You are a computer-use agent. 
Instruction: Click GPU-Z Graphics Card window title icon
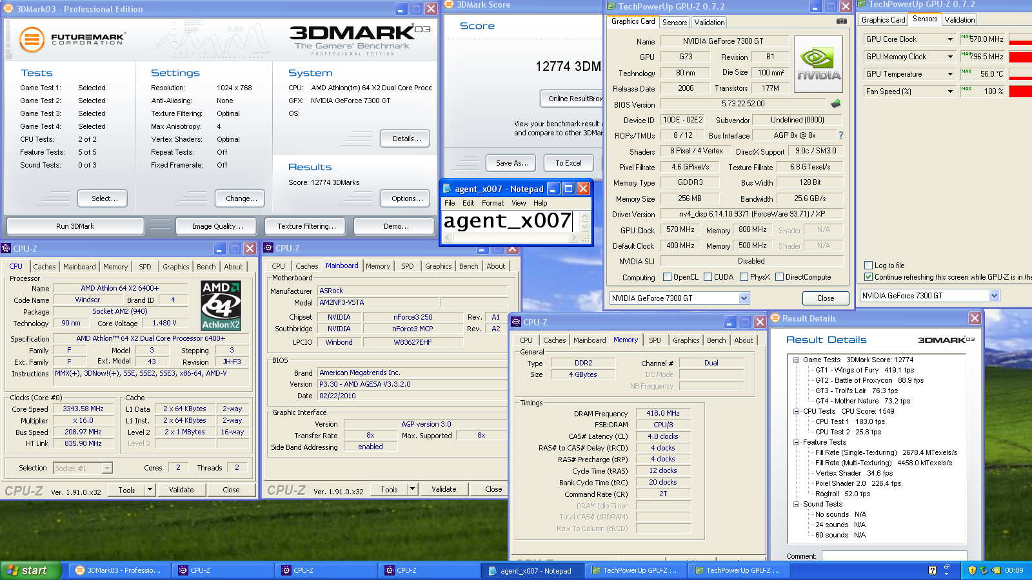pos(611,6)
